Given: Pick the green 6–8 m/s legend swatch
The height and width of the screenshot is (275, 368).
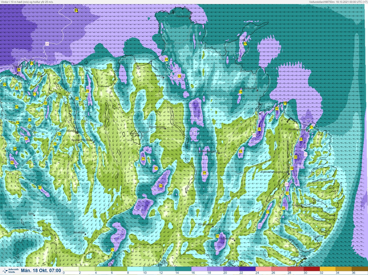Looking at the screenshot, I should [119, 269].
